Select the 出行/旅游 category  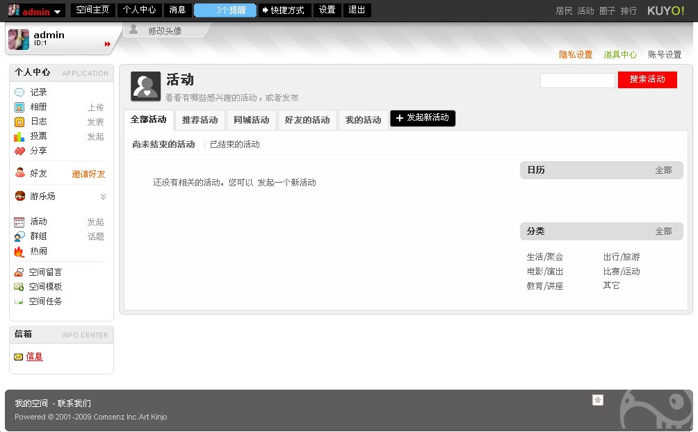click(622, 257)
